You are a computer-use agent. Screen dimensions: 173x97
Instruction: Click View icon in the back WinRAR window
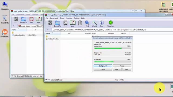39,20
